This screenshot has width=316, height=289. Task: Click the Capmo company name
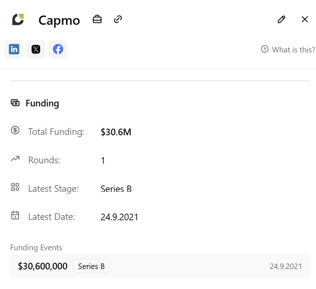click(x=59, y=21)
